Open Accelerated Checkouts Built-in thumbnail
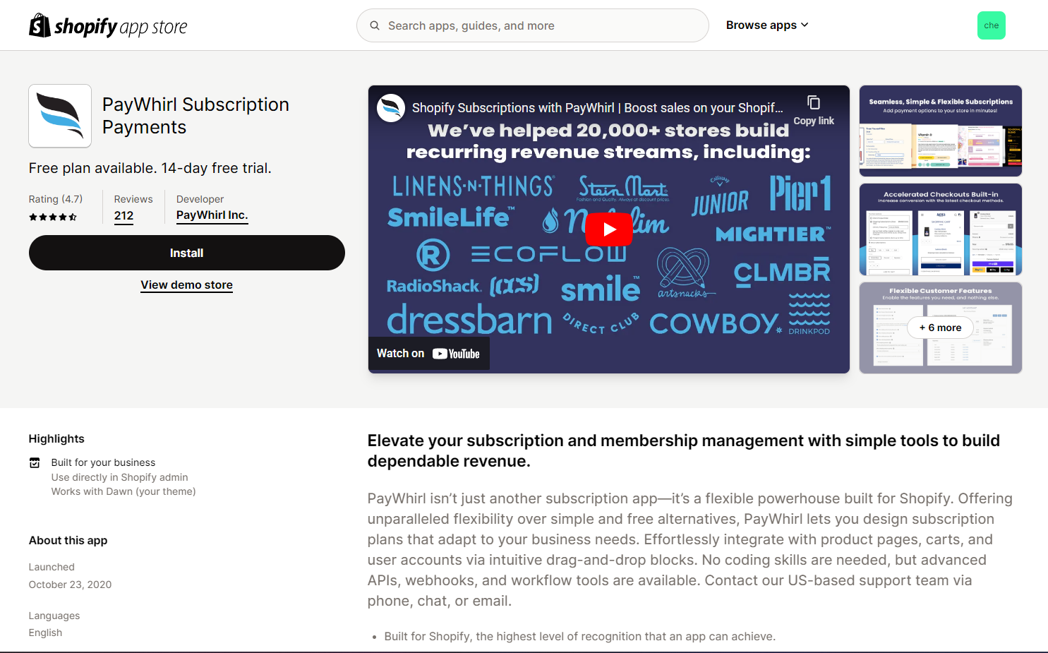The image size is (1048, 653). tap(941, 229)
